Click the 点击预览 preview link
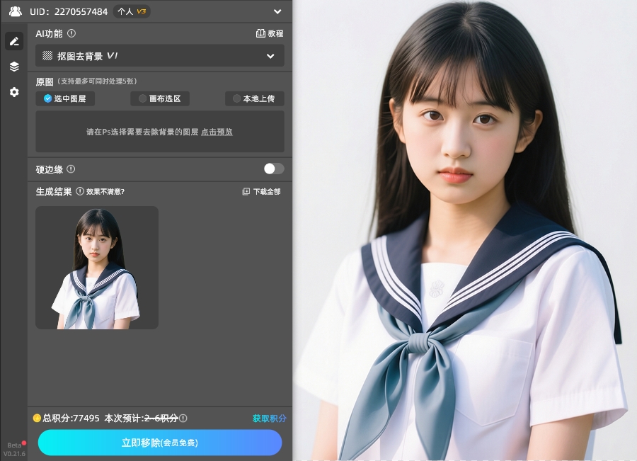Viewport: 637px width, 461px height. pos(217,132)
